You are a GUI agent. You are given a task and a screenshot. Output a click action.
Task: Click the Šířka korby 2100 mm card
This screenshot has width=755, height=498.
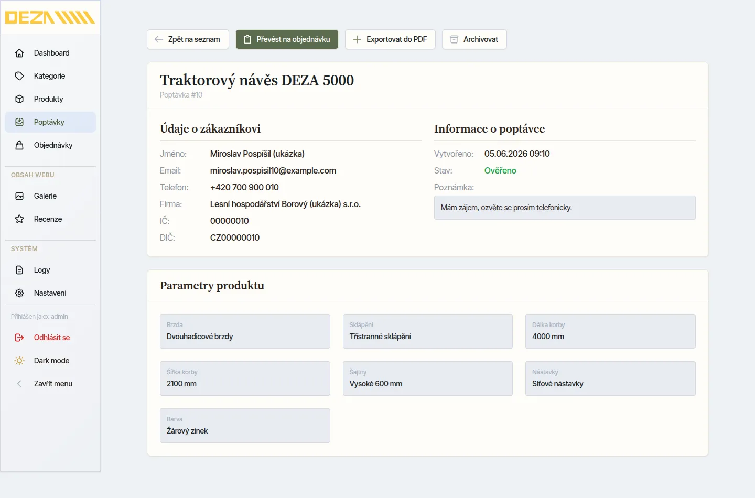click(245, 378)
